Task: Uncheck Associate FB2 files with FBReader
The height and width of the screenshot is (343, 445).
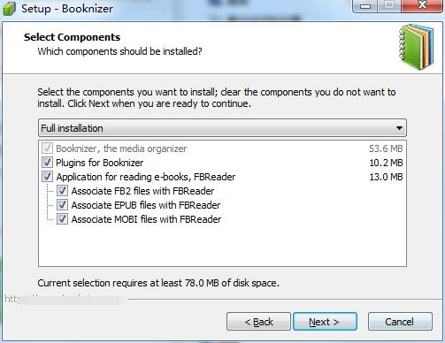Action: point(62,191)
